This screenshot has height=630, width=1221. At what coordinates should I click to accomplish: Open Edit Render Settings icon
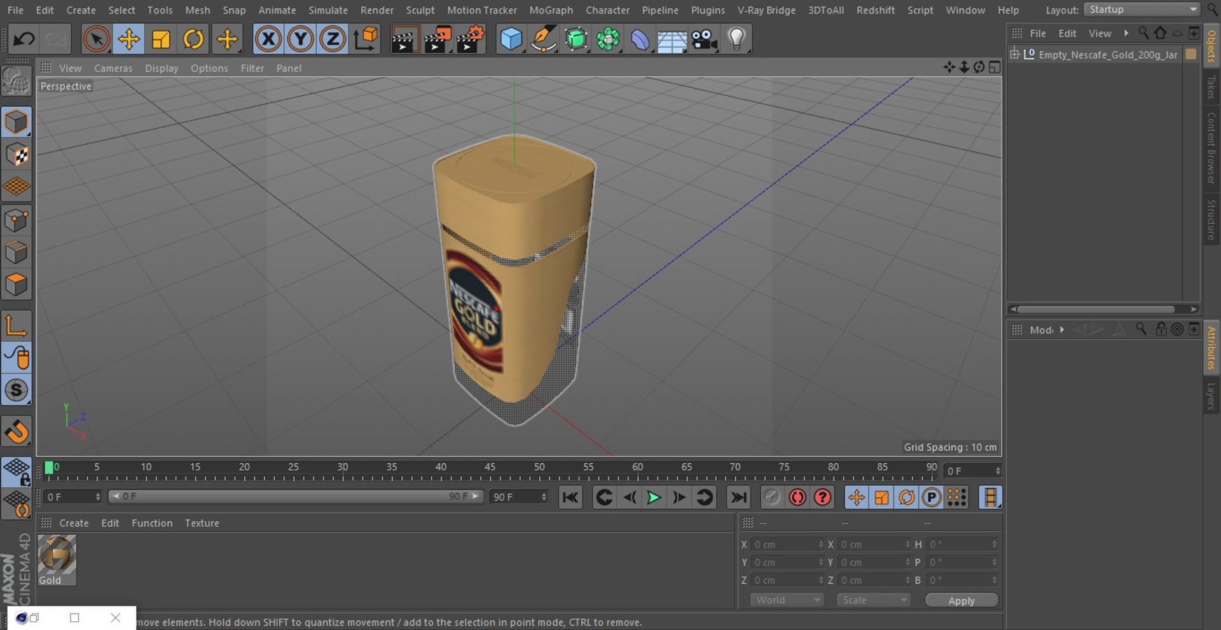coord(470,39)
